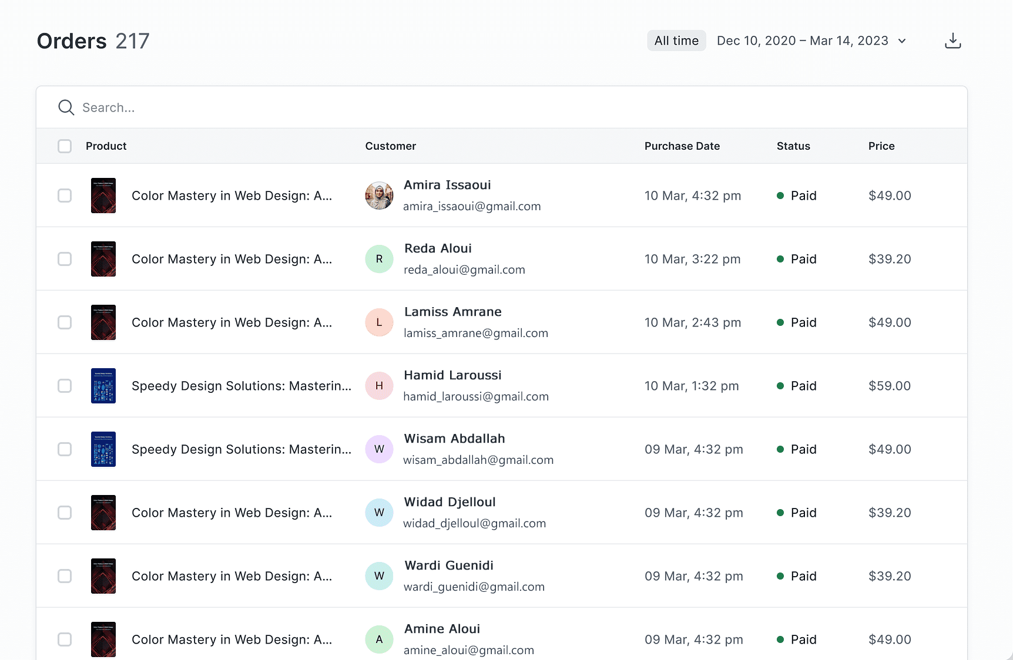Tick the checkbox on Wardi Guenidi's order
The height and width of the screenshot is (660, 1013).
pyautogui.click(x=65, y=576)
